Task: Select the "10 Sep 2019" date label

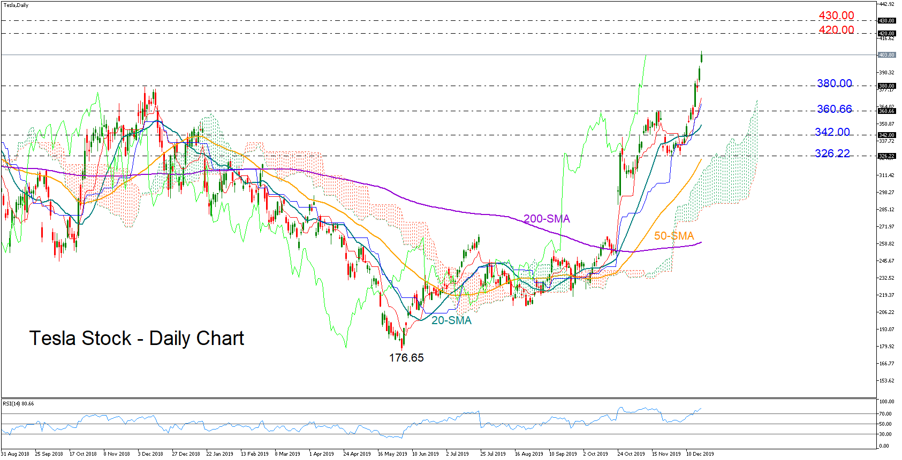Action: (563, 454)
